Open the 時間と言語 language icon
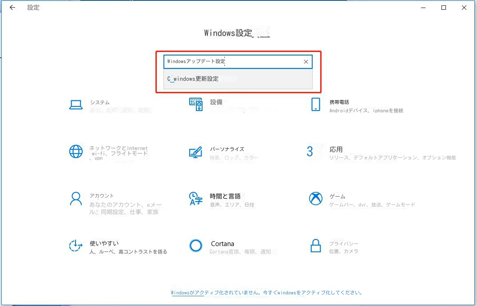 [x=195, y=199]
